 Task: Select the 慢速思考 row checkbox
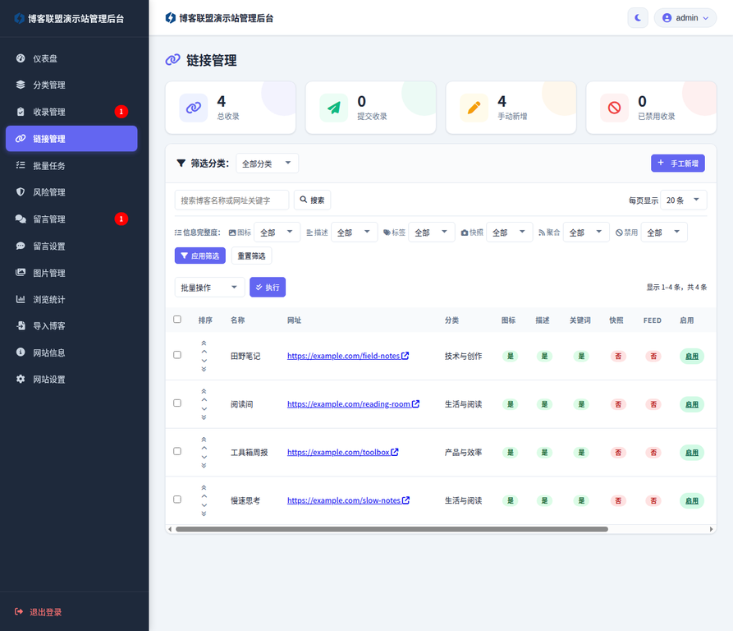(x=177, y=499)
